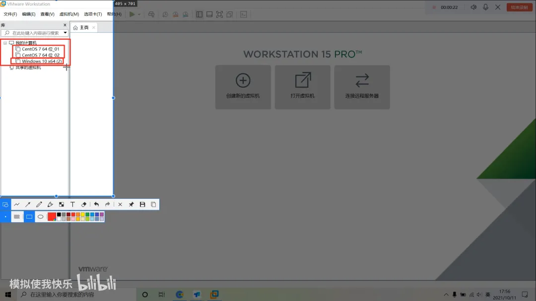Open the current red color picker

click(x=52, y=217)
